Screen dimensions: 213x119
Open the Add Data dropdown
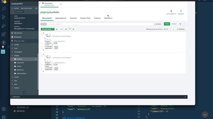click(48, 29)
